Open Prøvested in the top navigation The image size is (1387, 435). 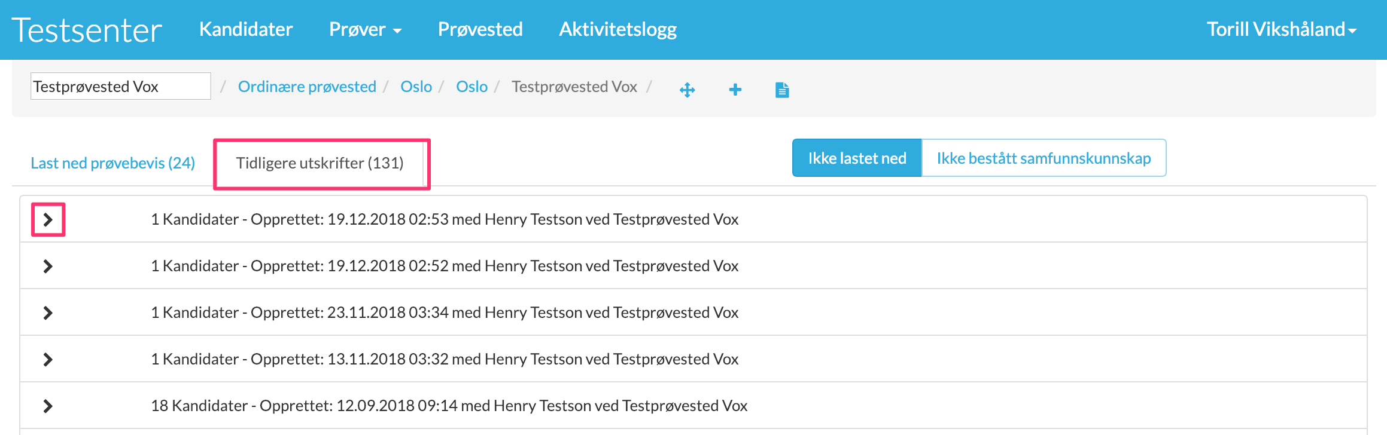pyautogui.click(x=480, y=29)
